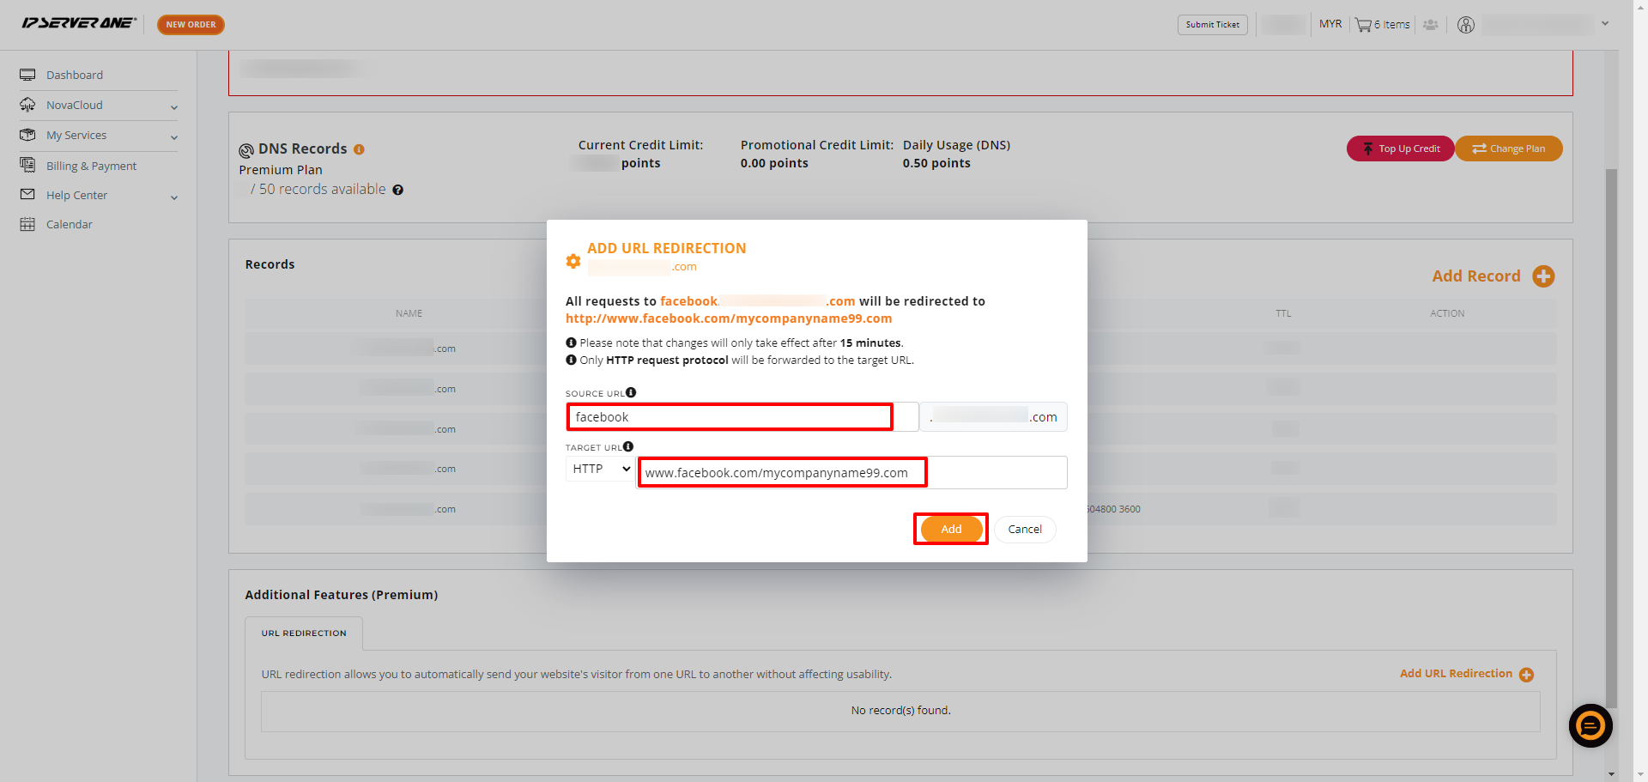Open Billing & Payment sidebar item
Image resolution: width=1648 pixels, height=782 pixels.
91,166
